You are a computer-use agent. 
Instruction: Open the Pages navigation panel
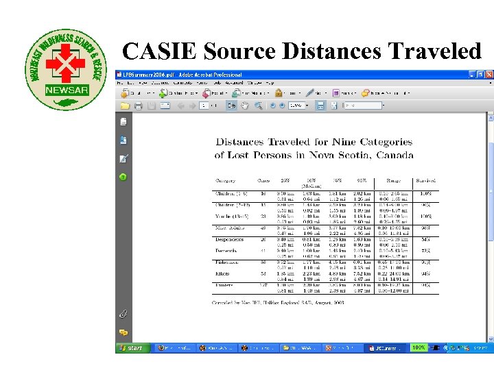tap(123, 122)
